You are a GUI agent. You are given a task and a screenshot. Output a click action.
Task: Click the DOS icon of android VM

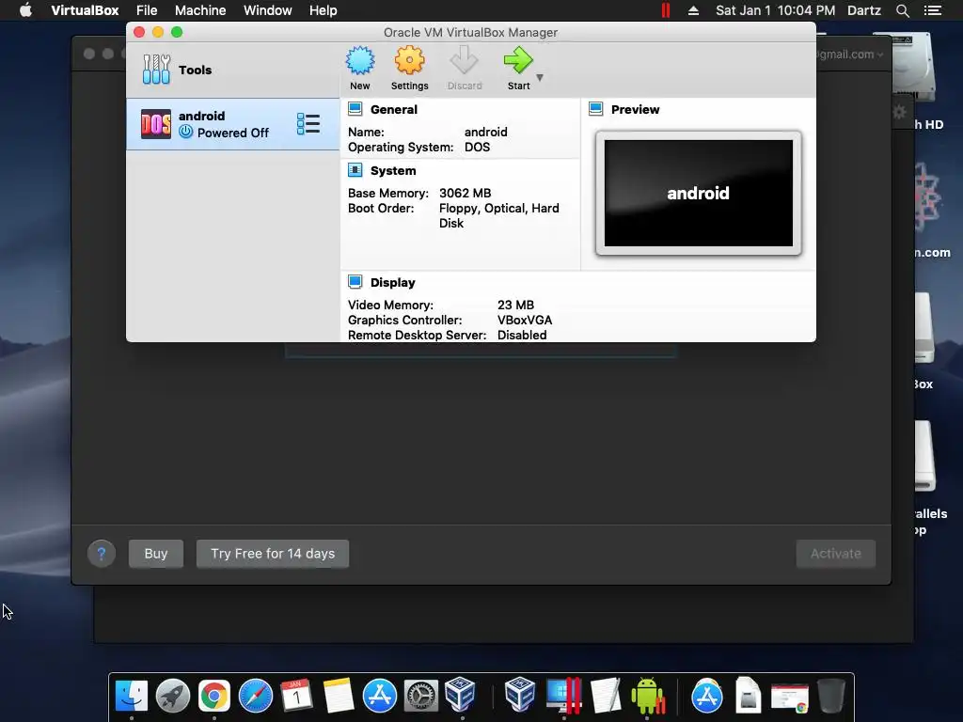point(156,124)
